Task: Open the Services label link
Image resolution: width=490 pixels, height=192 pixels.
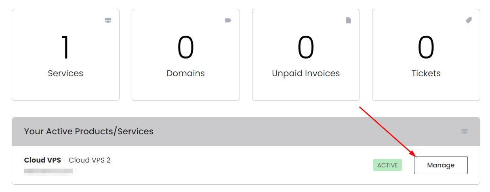Action: (65, 73)
